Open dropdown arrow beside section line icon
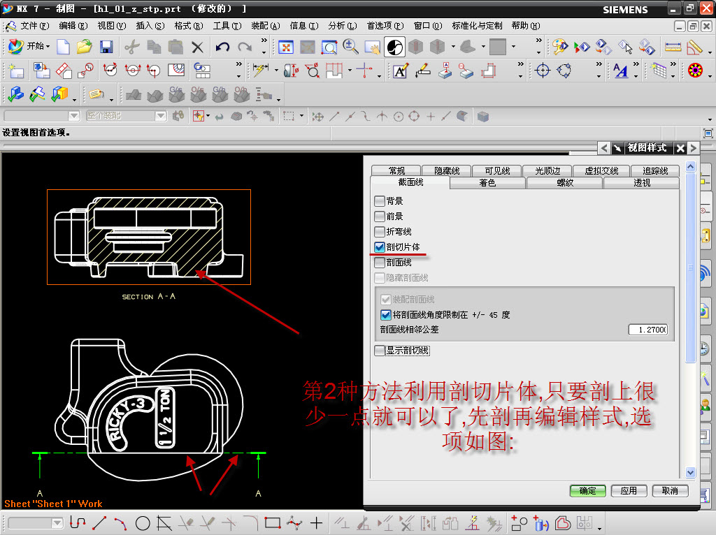The height and width of the screenshot is (535, 716). [275, 71]
